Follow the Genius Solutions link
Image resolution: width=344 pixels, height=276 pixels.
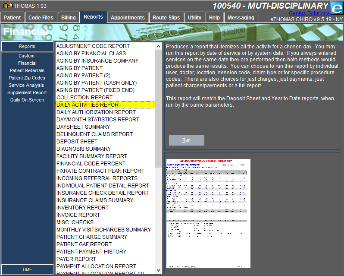click(309, 13)
